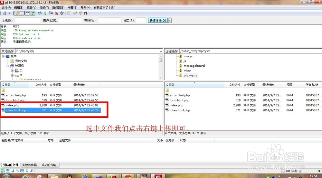The width and height of the screenshot is (322, 178).
Task: Switch to the 成功的传输 tab
Action: 49,165
